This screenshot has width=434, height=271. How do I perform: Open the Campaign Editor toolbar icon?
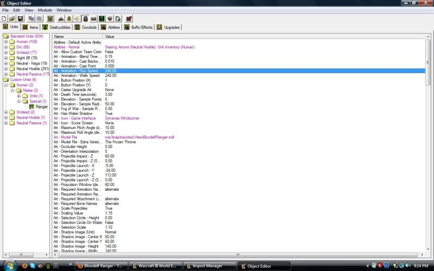(x=93, y=18)
